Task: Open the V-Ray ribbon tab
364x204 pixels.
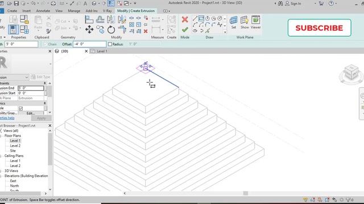Action: click(107, 11)
